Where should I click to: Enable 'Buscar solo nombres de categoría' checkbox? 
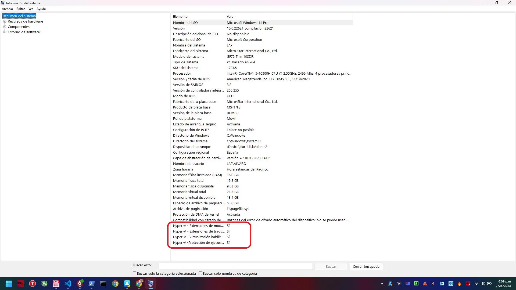[200, 273]
